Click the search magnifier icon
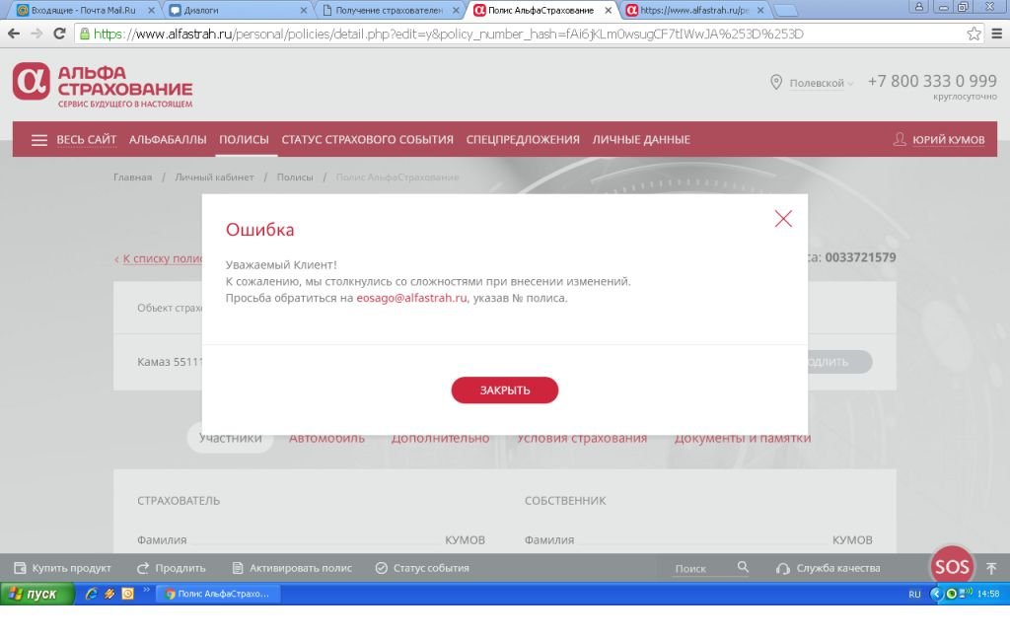Image resolution: width=1010 pixels, height=637 pixels. point(743,567)
